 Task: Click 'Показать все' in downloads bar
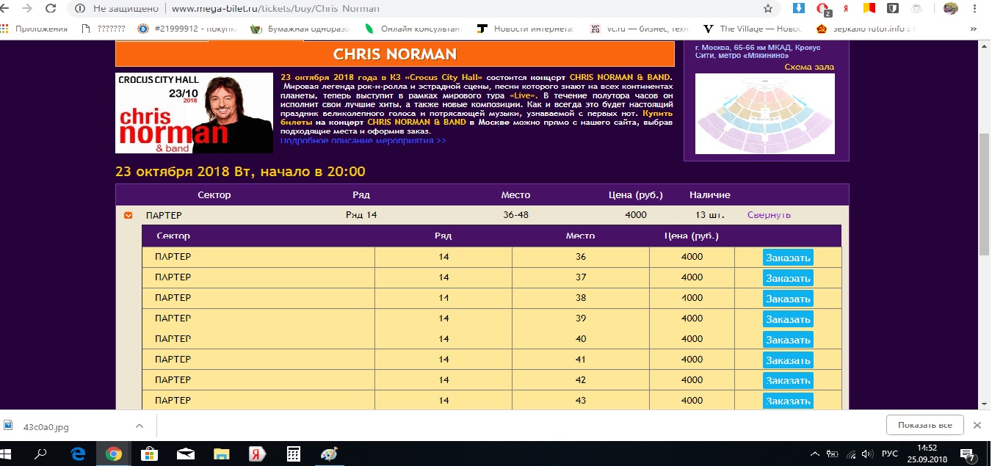coord(924,425)
